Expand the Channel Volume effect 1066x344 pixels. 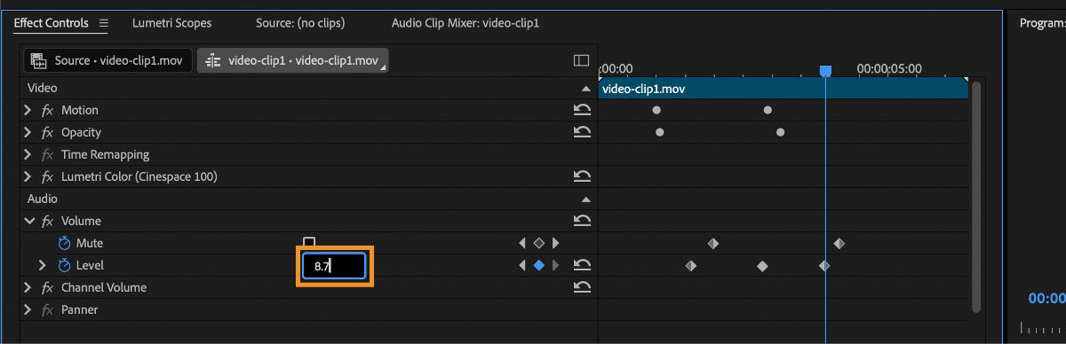click(x=28, y=287)
